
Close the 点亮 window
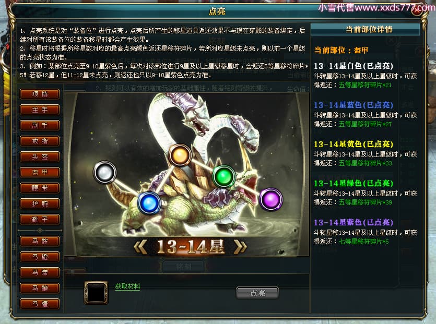click(x=417, y=11)
